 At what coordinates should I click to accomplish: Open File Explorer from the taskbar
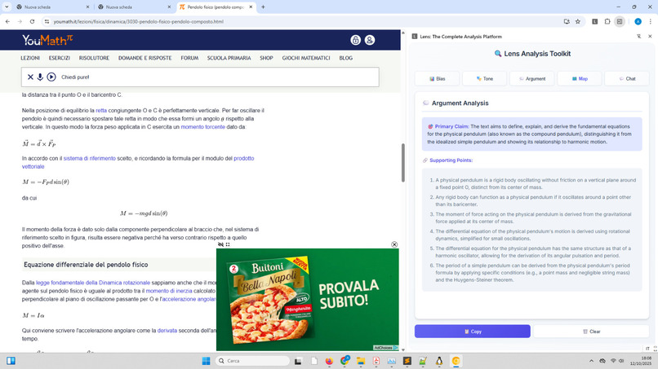click(x=361, y=361)
